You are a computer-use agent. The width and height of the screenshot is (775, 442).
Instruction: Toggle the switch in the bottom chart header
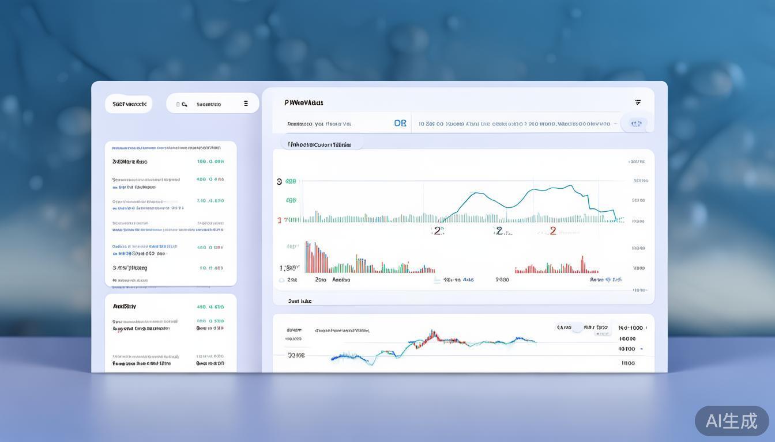pyautogui.click(x=576, y=328)
